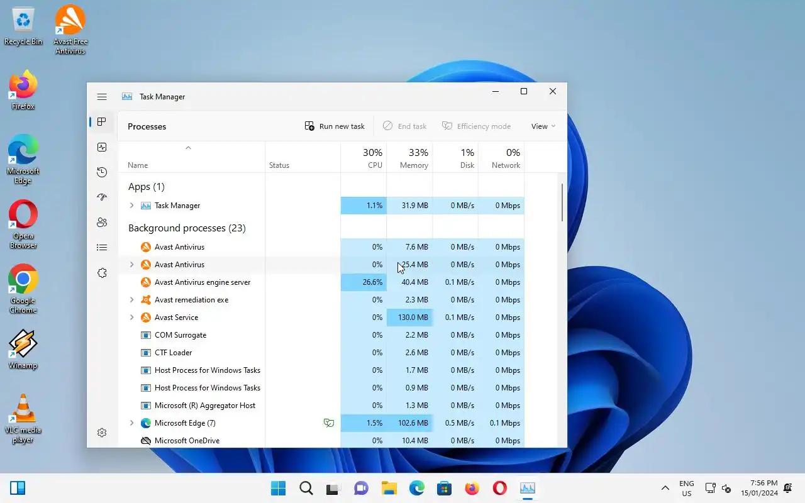Open the Task Manager hamburger navigation menu
805x503 pixels.
[102, 97]
